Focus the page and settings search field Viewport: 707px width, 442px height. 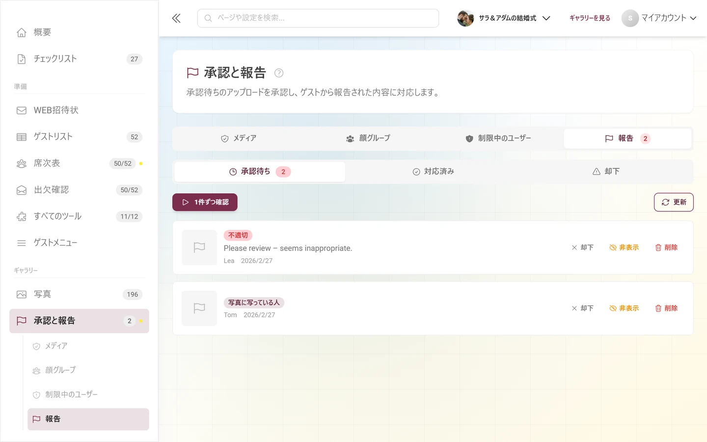[318, 18]
